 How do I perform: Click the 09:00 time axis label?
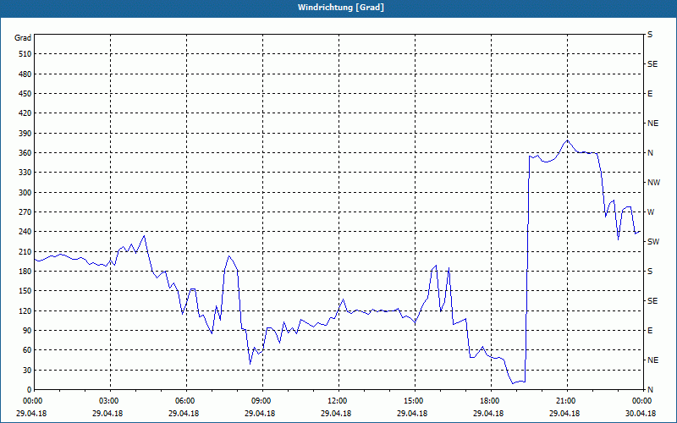point(262,400)
